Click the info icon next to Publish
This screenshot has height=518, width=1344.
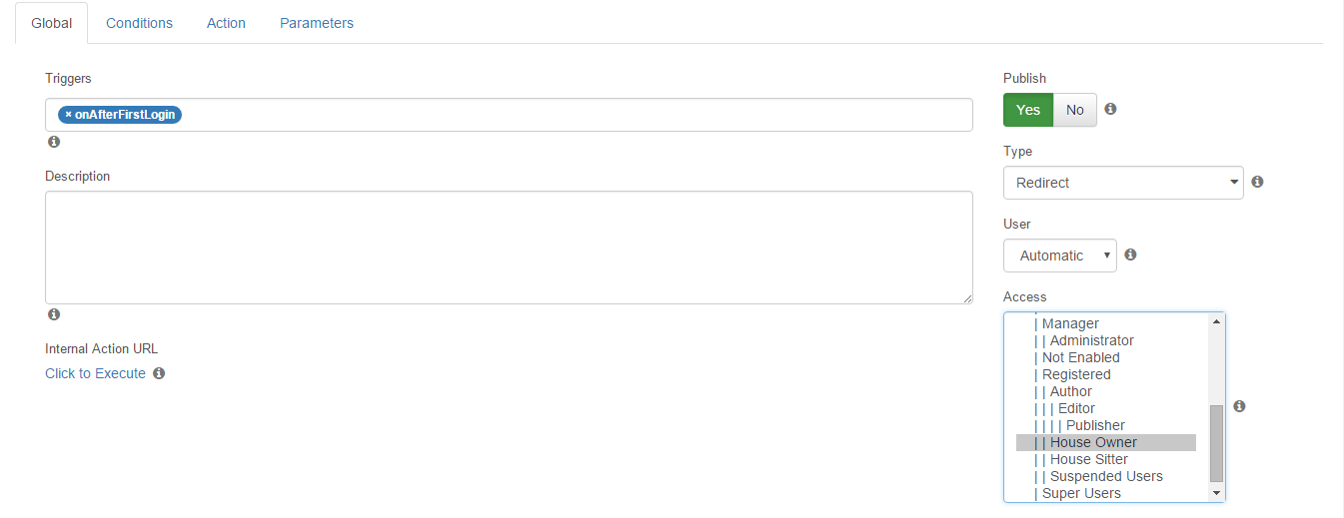tap(1110, 109)
